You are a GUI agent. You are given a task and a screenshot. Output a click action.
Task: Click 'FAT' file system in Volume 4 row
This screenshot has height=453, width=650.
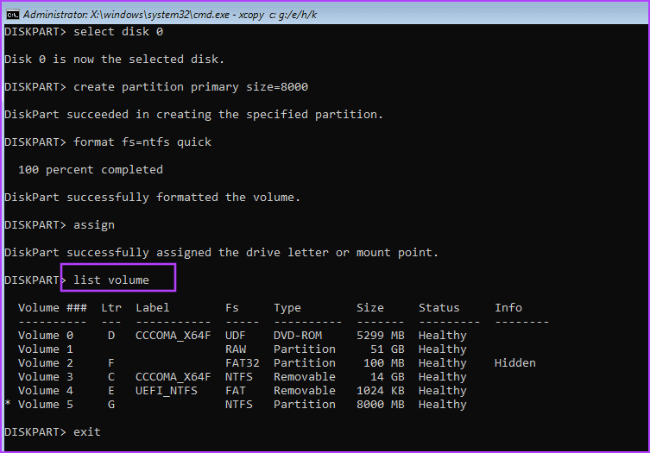click(236, 390)
